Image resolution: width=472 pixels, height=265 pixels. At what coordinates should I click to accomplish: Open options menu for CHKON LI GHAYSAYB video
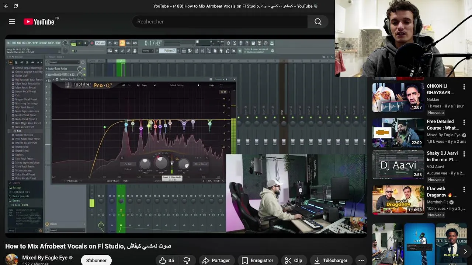click(x=464, y=87)
